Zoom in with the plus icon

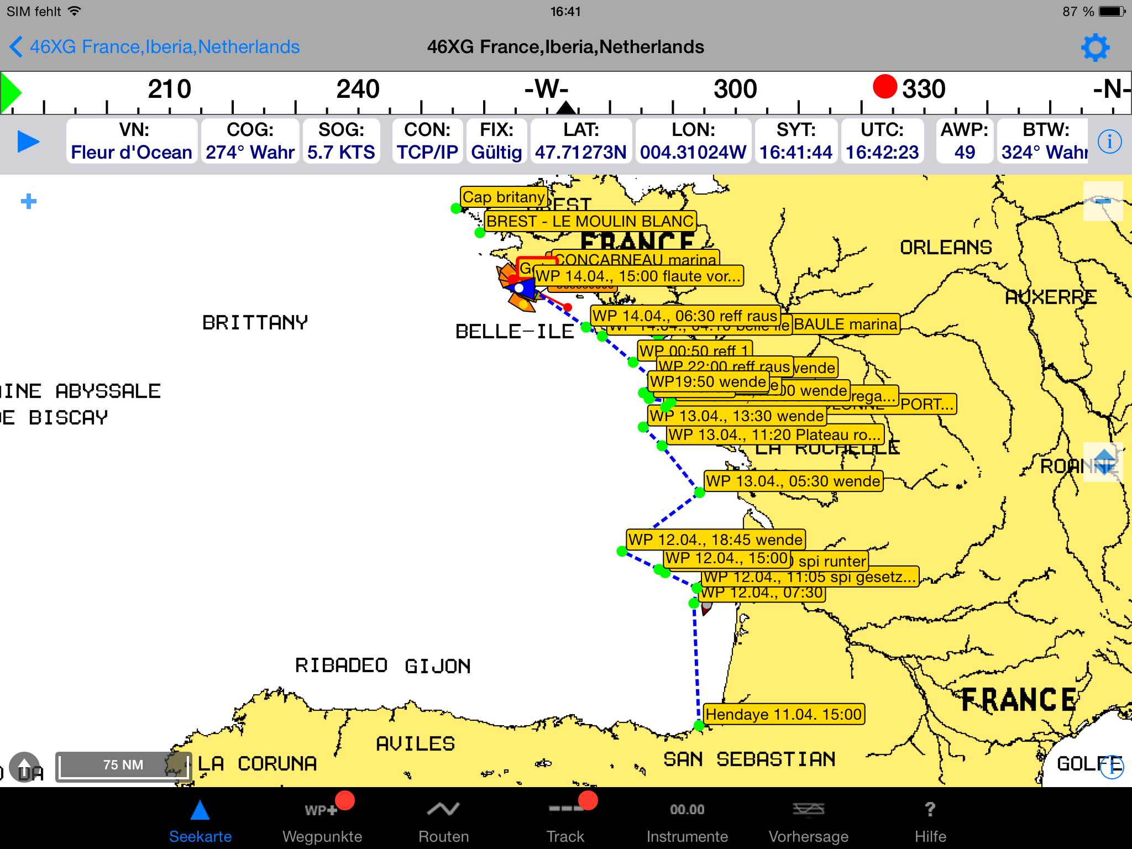coord(29,201)
